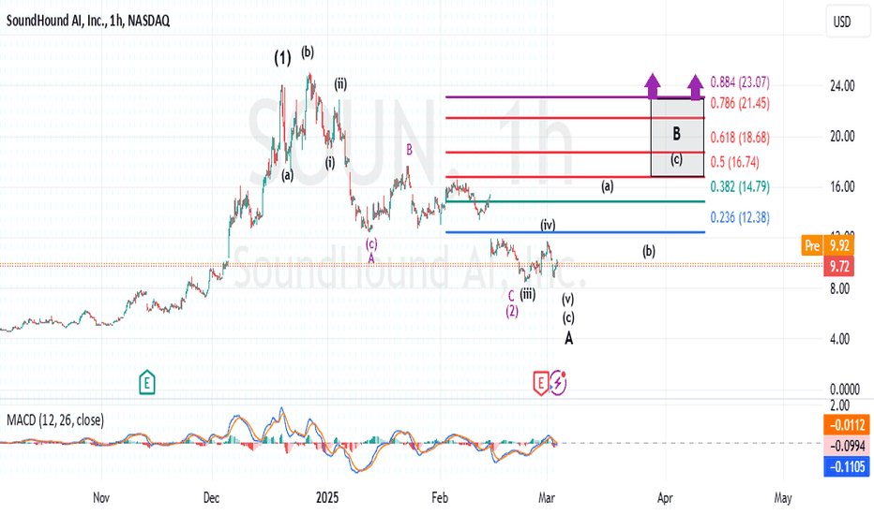Click the 0.0000 price axis label
The height and width of the screenshot is (515, 874).
click(844, 389)
